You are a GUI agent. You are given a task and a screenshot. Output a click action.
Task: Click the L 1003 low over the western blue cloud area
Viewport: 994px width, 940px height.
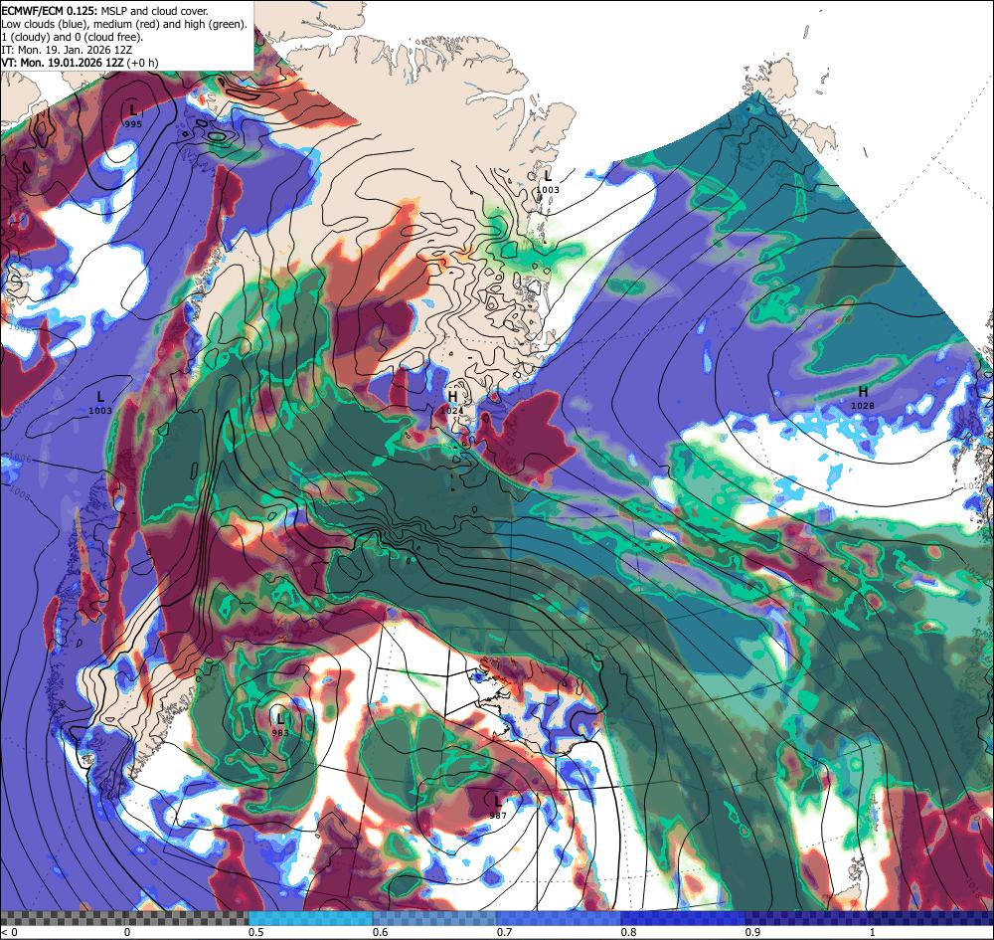[x=100, y=403]
